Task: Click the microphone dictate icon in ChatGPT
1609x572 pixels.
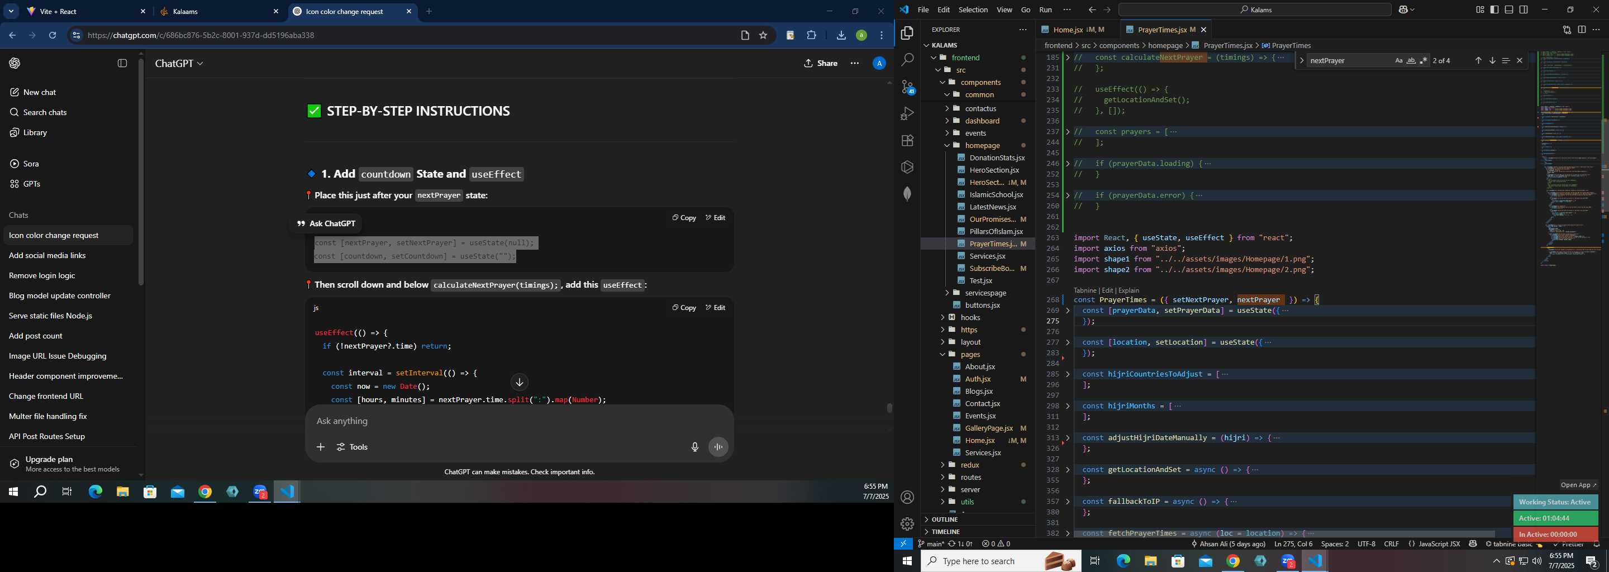Action: [694, 447]
